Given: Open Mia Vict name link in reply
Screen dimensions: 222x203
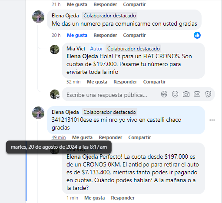Looking at the screenshot, I should [76, 49].
